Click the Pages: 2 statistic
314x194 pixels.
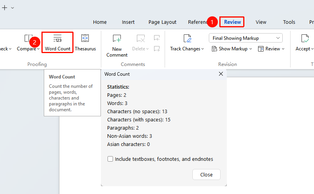[x=117, y=95]
